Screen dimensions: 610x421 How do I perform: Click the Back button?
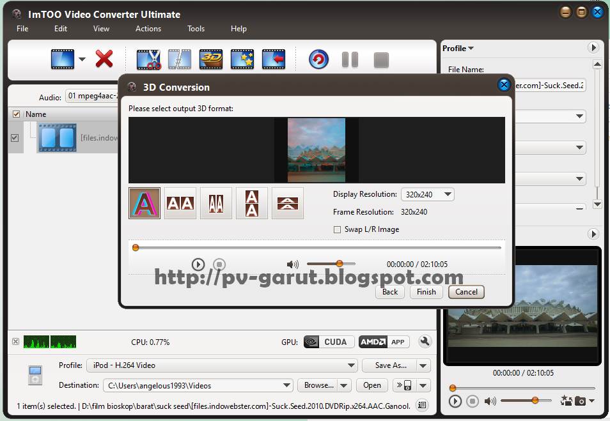[390, 292]
